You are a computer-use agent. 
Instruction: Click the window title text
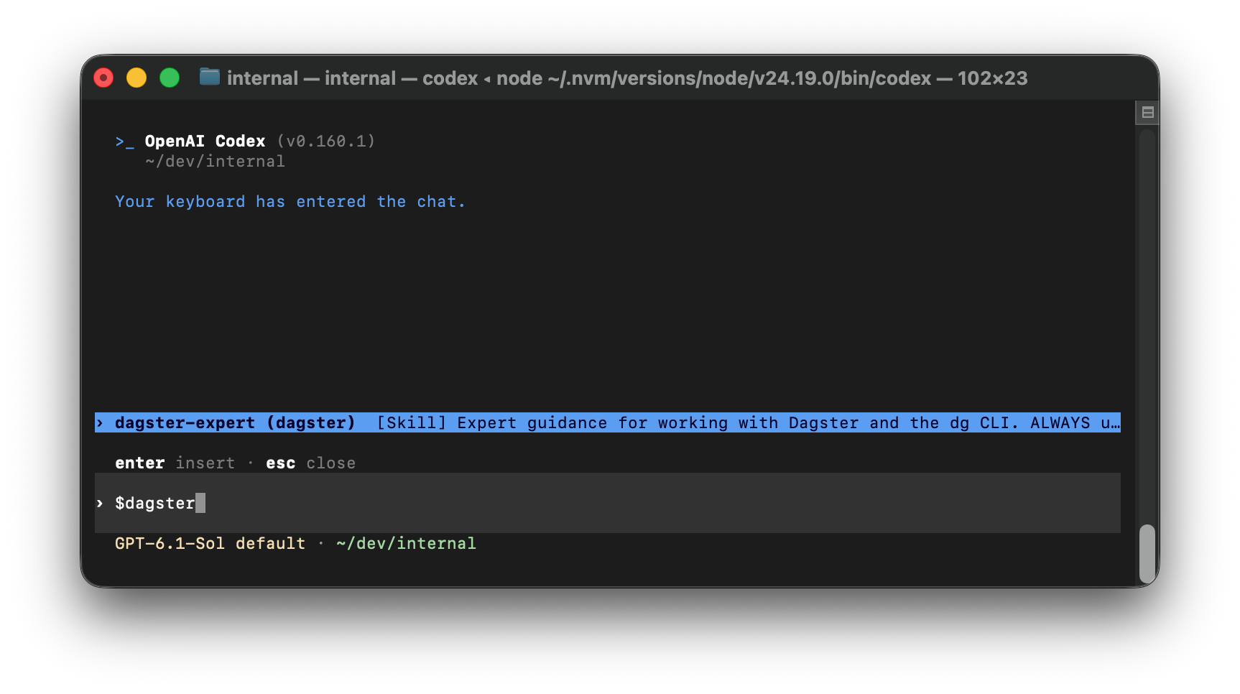click(627, 78)
